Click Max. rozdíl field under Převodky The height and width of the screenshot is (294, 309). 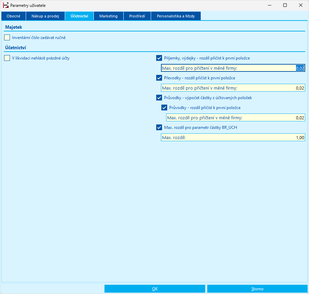(233, 88)
